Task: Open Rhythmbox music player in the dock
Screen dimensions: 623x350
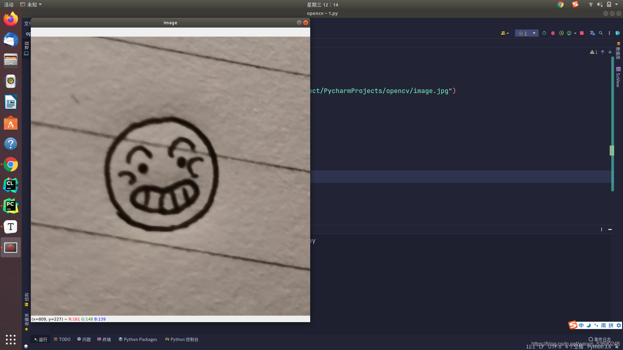Action: click(11, 81)
